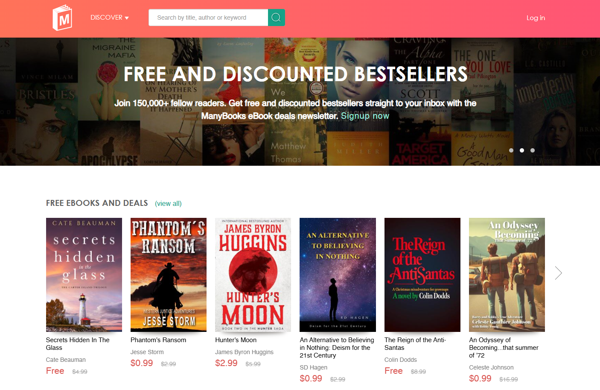Focus the search by title input field
This screenshot has width=600, height=390.
[208, 18]
